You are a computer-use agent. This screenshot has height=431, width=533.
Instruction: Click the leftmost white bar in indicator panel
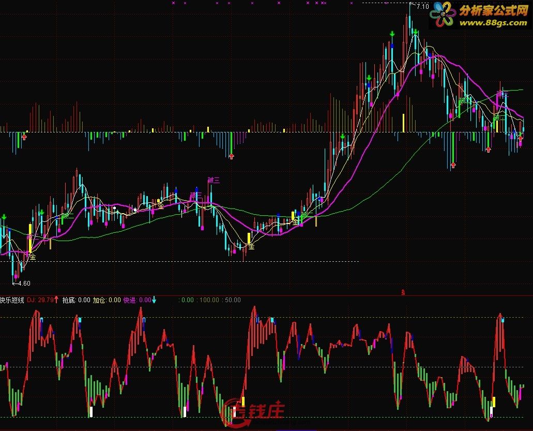[x=91, y=412]
